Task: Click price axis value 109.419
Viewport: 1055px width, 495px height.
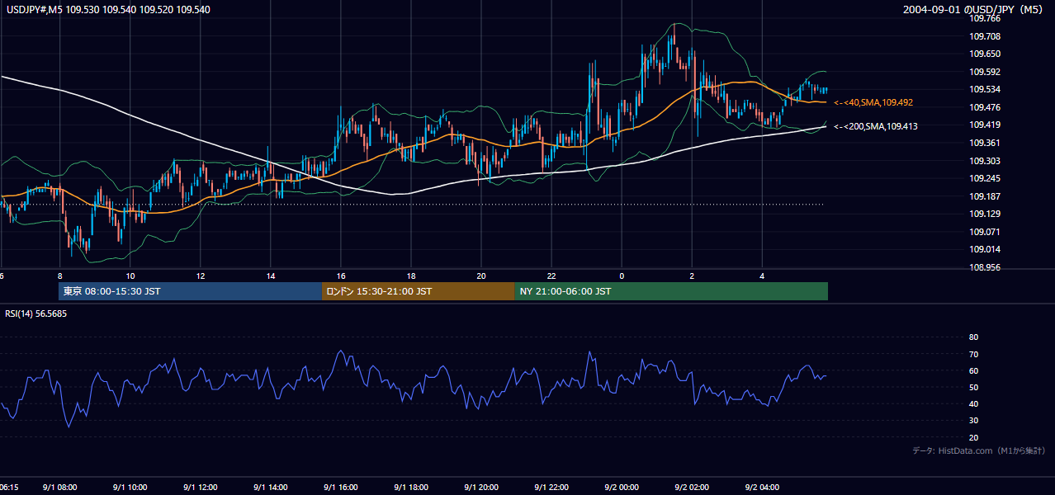Action: tap(985, 125)
